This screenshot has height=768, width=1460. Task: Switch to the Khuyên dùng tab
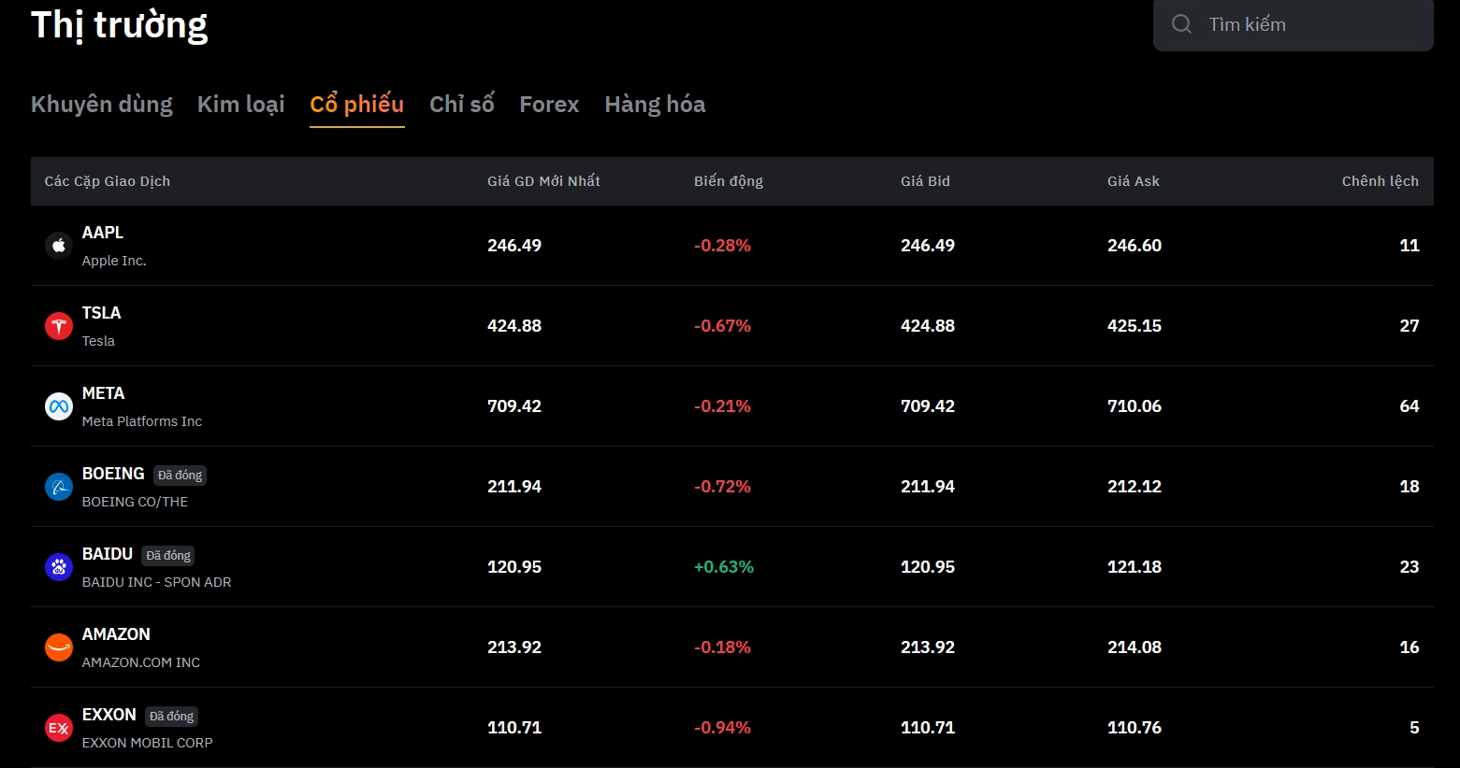coord(102,105)
